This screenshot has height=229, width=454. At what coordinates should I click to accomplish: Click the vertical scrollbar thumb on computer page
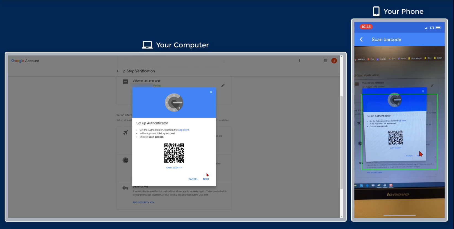pos(342,143)
